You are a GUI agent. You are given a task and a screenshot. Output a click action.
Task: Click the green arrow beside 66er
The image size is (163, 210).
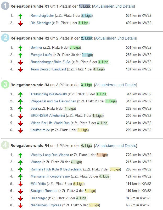tap(20, 109)
